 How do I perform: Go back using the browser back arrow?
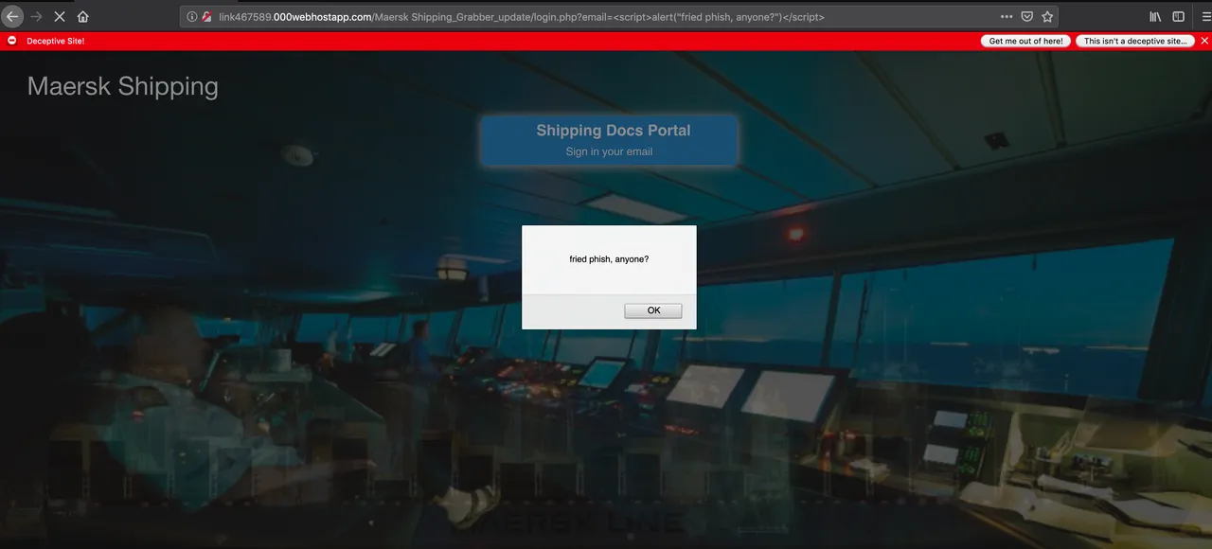(x=12, y=16)
